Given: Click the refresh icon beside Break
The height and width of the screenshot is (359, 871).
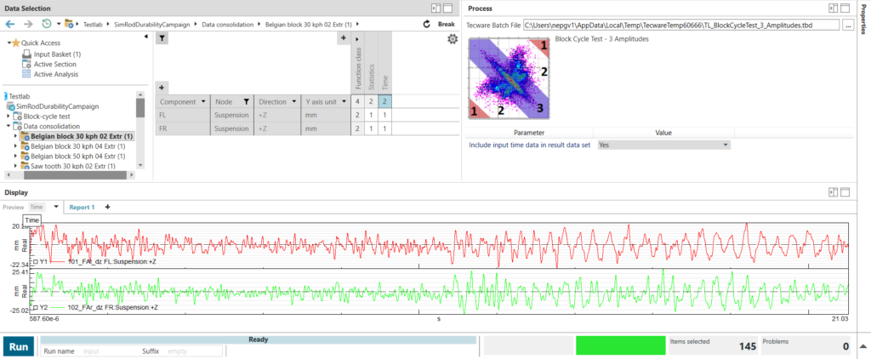Looking at the screenshot, I should click(x=426, y=24).
